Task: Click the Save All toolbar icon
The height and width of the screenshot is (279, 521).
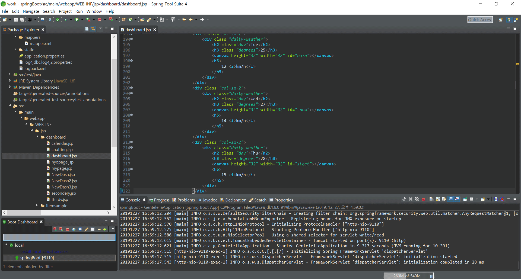Action: click(x=22, y=20)
